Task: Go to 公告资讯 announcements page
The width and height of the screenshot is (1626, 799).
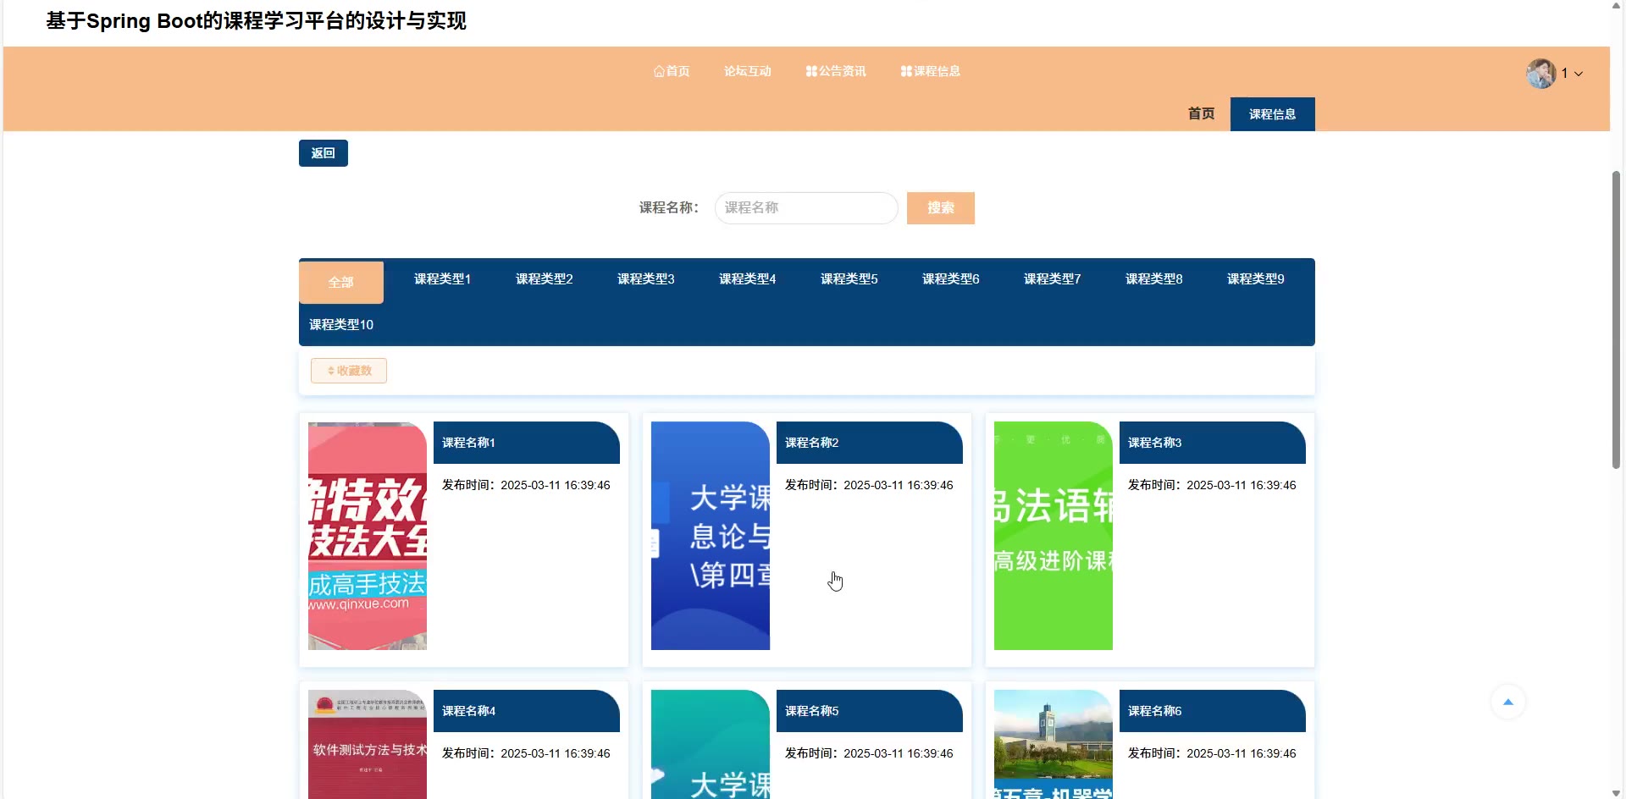Action: [x=836, y=71]
